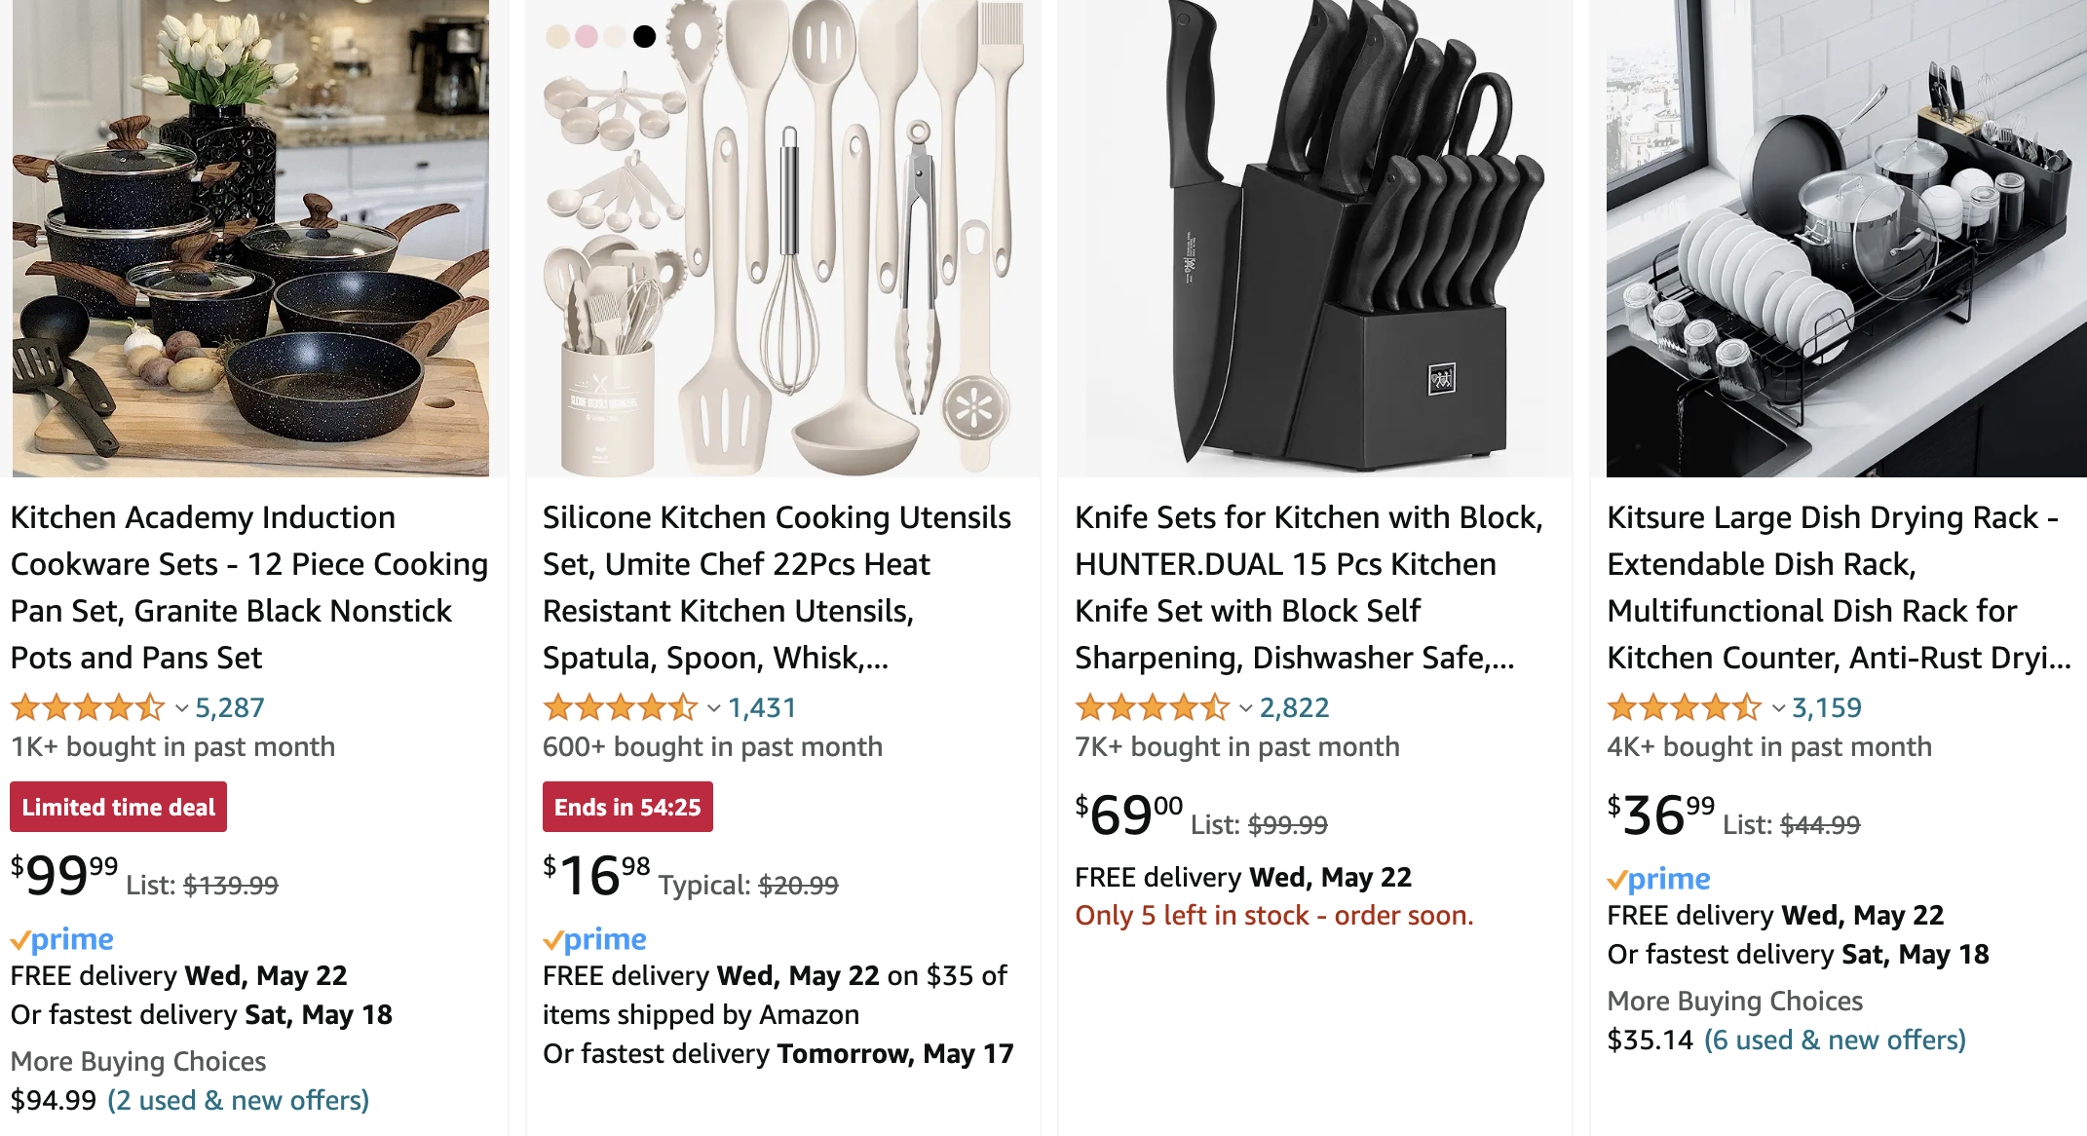Click the Prime logo under the $16.98 utensils price
Image resolution: width=2087 pixels, height=1136 pixels.
point(594,939)
